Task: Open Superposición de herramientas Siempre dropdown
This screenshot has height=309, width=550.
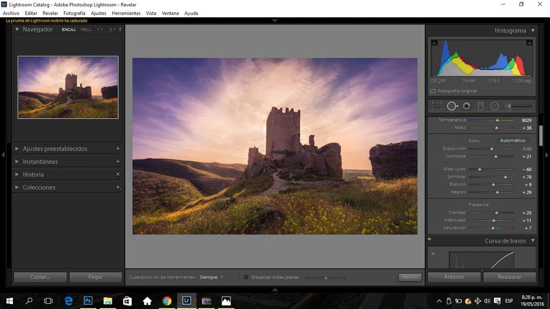Action: pyautogui.click(x=211, y=277)
